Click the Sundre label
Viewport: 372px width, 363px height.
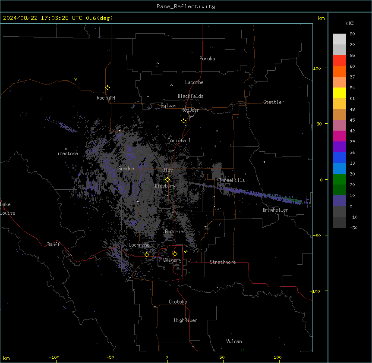tap(126, 169)
